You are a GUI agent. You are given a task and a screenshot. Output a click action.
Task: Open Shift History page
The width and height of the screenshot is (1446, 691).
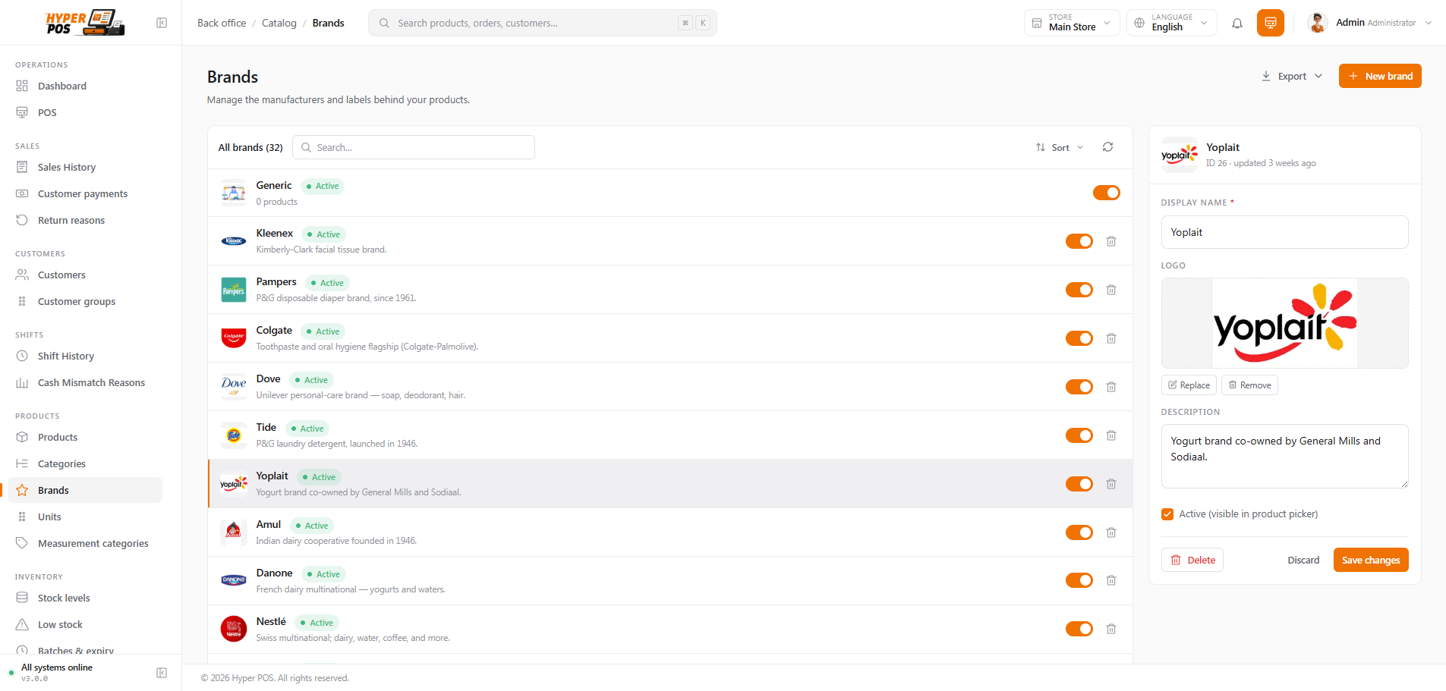[x=85, y=356]
